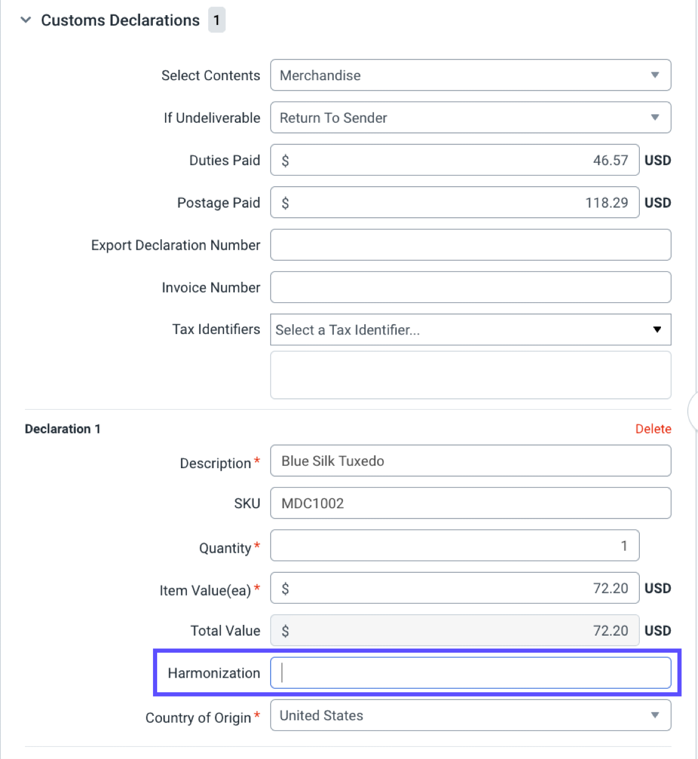Screen dimensions: 698x759
Task: Collapse the Customs Declarations section
Action: pyautogui.click(x=25, y=19)
